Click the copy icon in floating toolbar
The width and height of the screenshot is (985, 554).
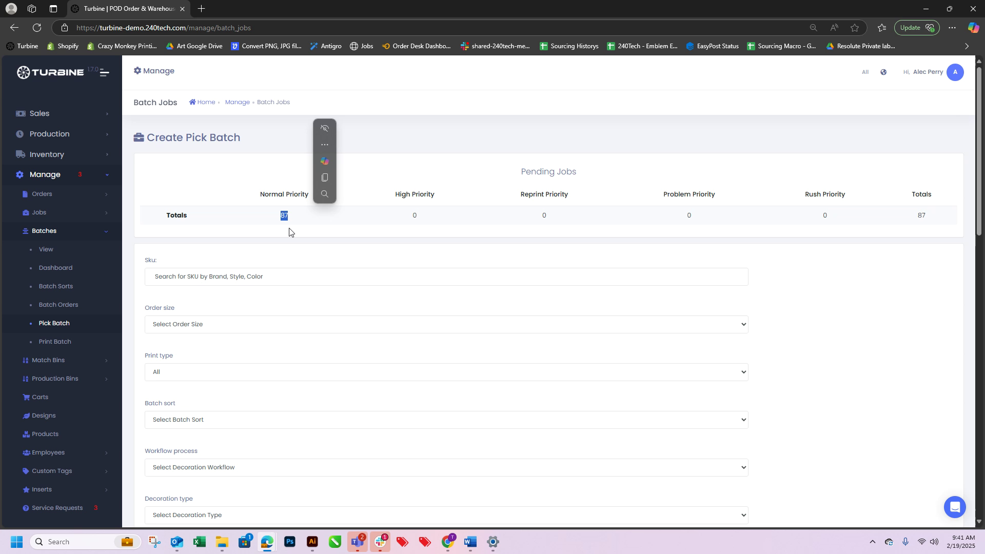324,177
